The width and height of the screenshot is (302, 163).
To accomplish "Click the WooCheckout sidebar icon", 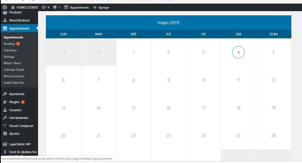I will 5,20.
